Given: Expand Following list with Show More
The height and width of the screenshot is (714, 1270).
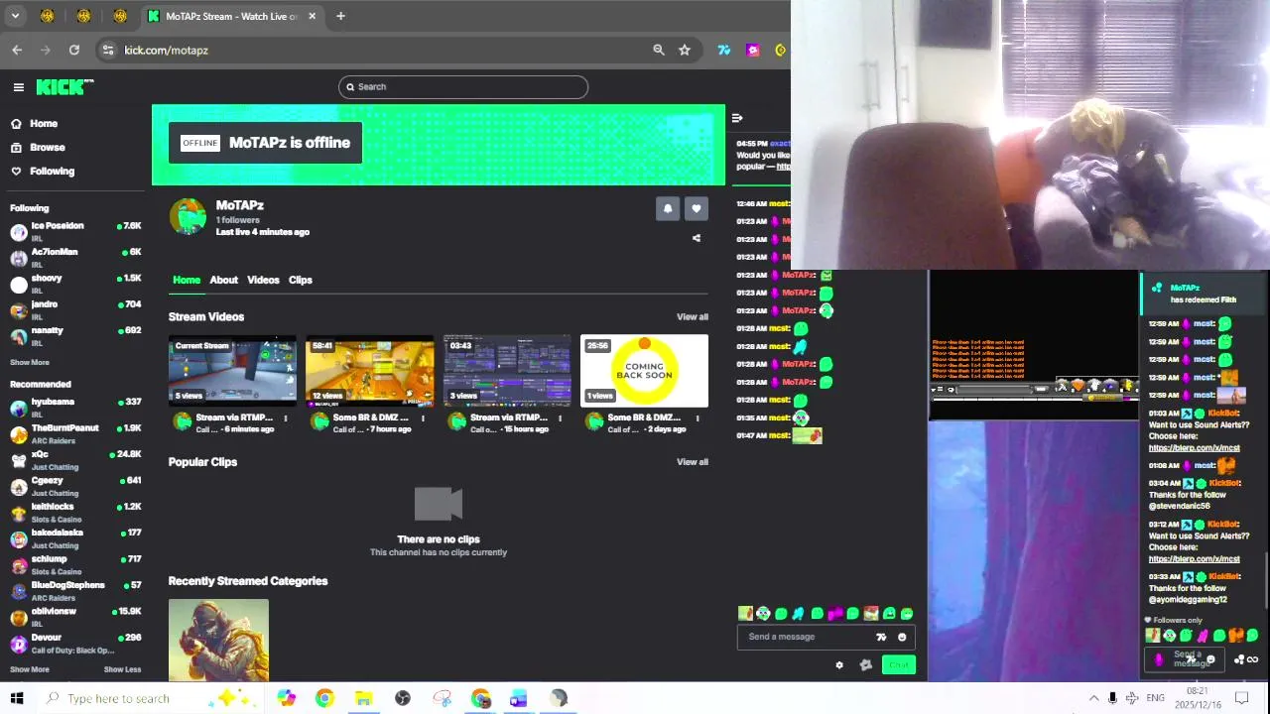Looking at the screenshot, I should click(29, 363).
